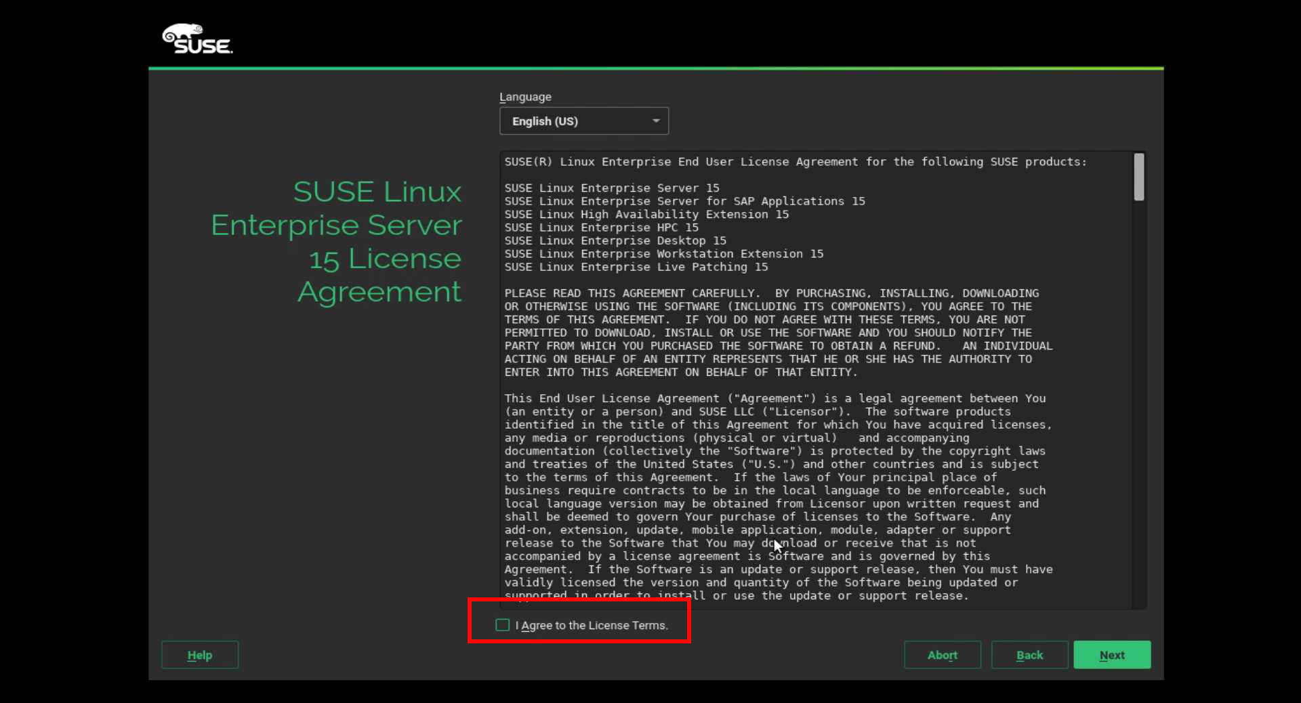Click the line 'SUSE Linux Enterprise Desktop 15'
The width and height of the screenshot is (1301, 703).
(615, 240)
